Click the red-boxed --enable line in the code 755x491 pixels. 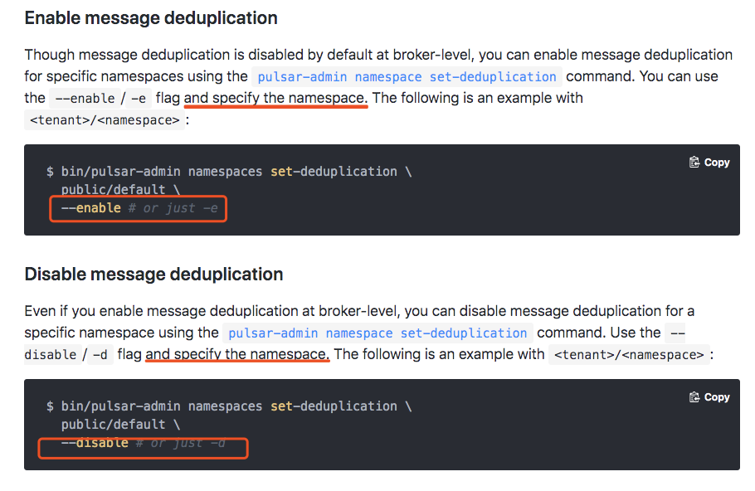tap(139, 208)
